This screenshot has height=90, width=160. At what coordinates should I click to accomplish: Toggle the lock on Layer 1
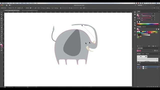click(x=139, y=68)
